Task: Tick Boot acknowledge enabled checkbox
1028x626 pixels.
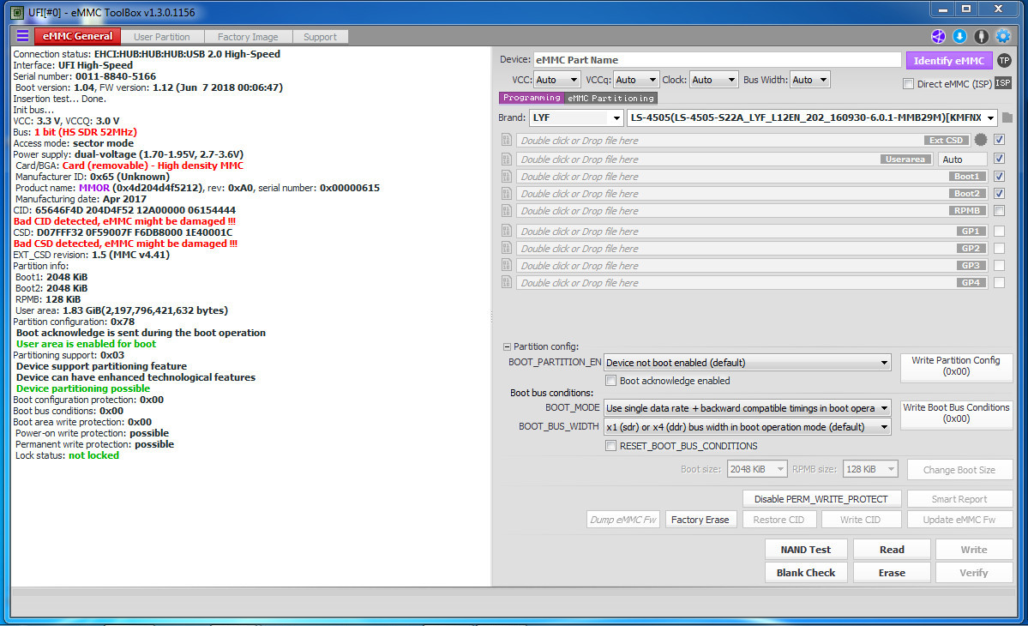Action: (x=611, y=380)
